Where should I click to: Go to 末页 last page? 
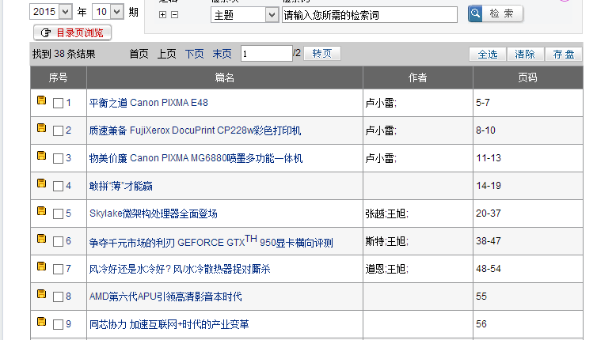(x=222, y=54)
